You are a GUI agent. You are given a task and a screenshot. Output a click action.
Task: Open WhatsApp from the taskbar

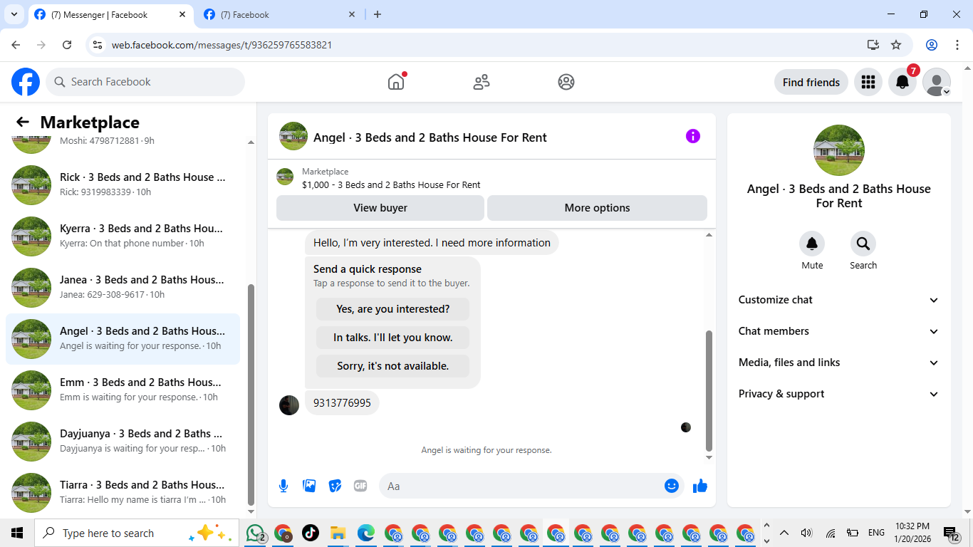click(255, 533)
